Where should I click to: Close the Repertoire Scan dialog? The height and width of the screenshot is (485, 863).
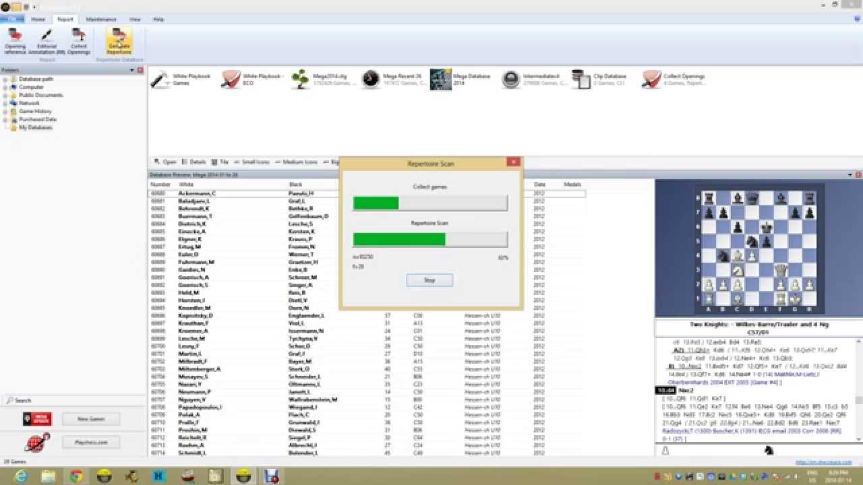pyautogui.click(x=513, y=162)
